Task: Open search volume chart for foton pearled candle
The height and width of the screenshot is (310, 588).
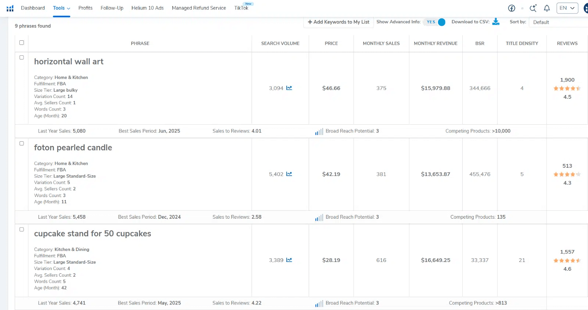Action: click(289, 174)
